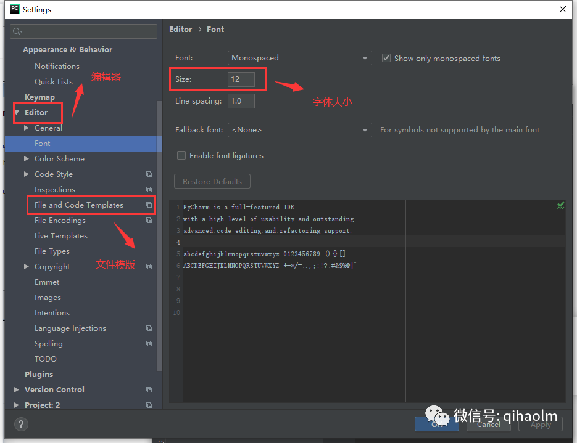Screen dimensions: 577x443
Task: Open File and Code Templates page
Action: (x=79, y=205)
